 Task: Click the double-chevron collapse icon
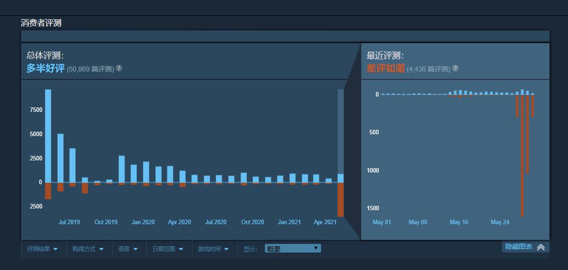pyautogui.click(x=541, y=247)
